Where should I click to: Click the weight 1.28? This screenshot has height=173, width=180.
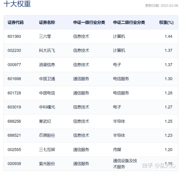(168, 93)
